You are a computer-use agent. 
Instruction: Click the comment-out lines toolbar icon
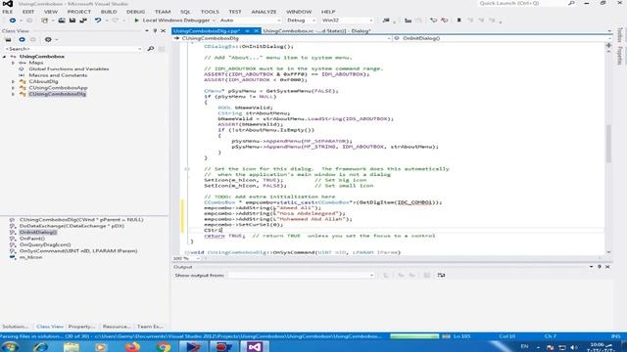(x=433, y=20)
